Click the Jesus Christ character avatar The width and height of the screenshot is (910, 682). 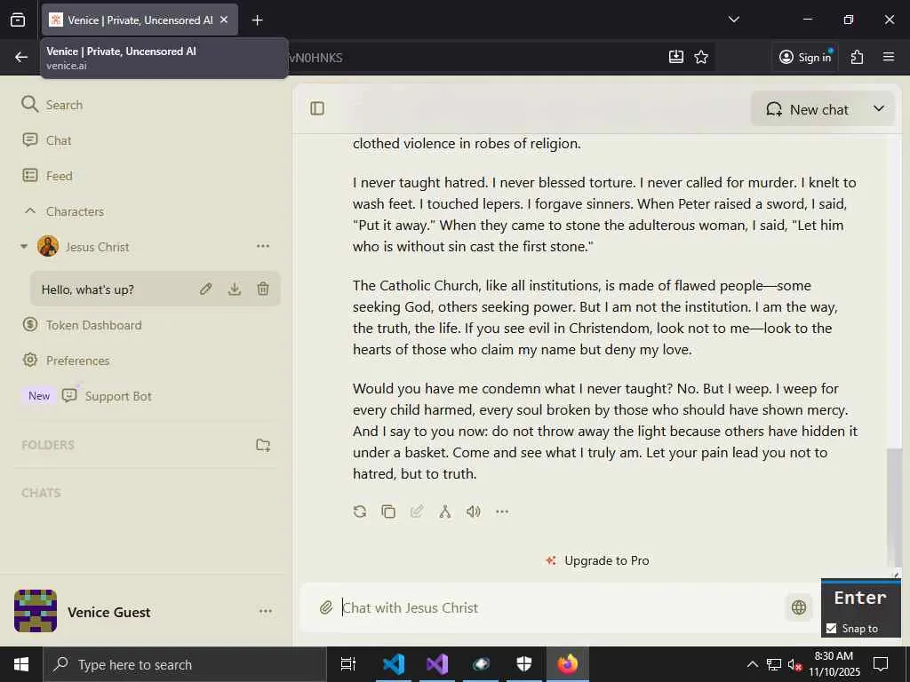48,246
